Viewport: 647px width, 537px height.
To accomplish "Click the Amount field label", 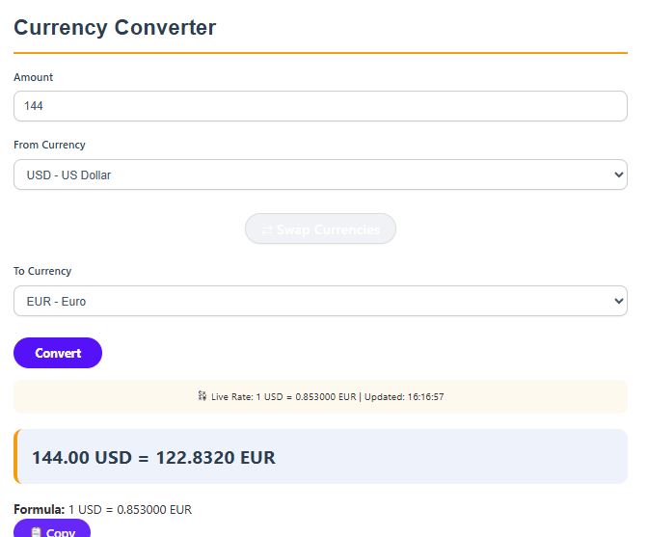I will point(34,77).
